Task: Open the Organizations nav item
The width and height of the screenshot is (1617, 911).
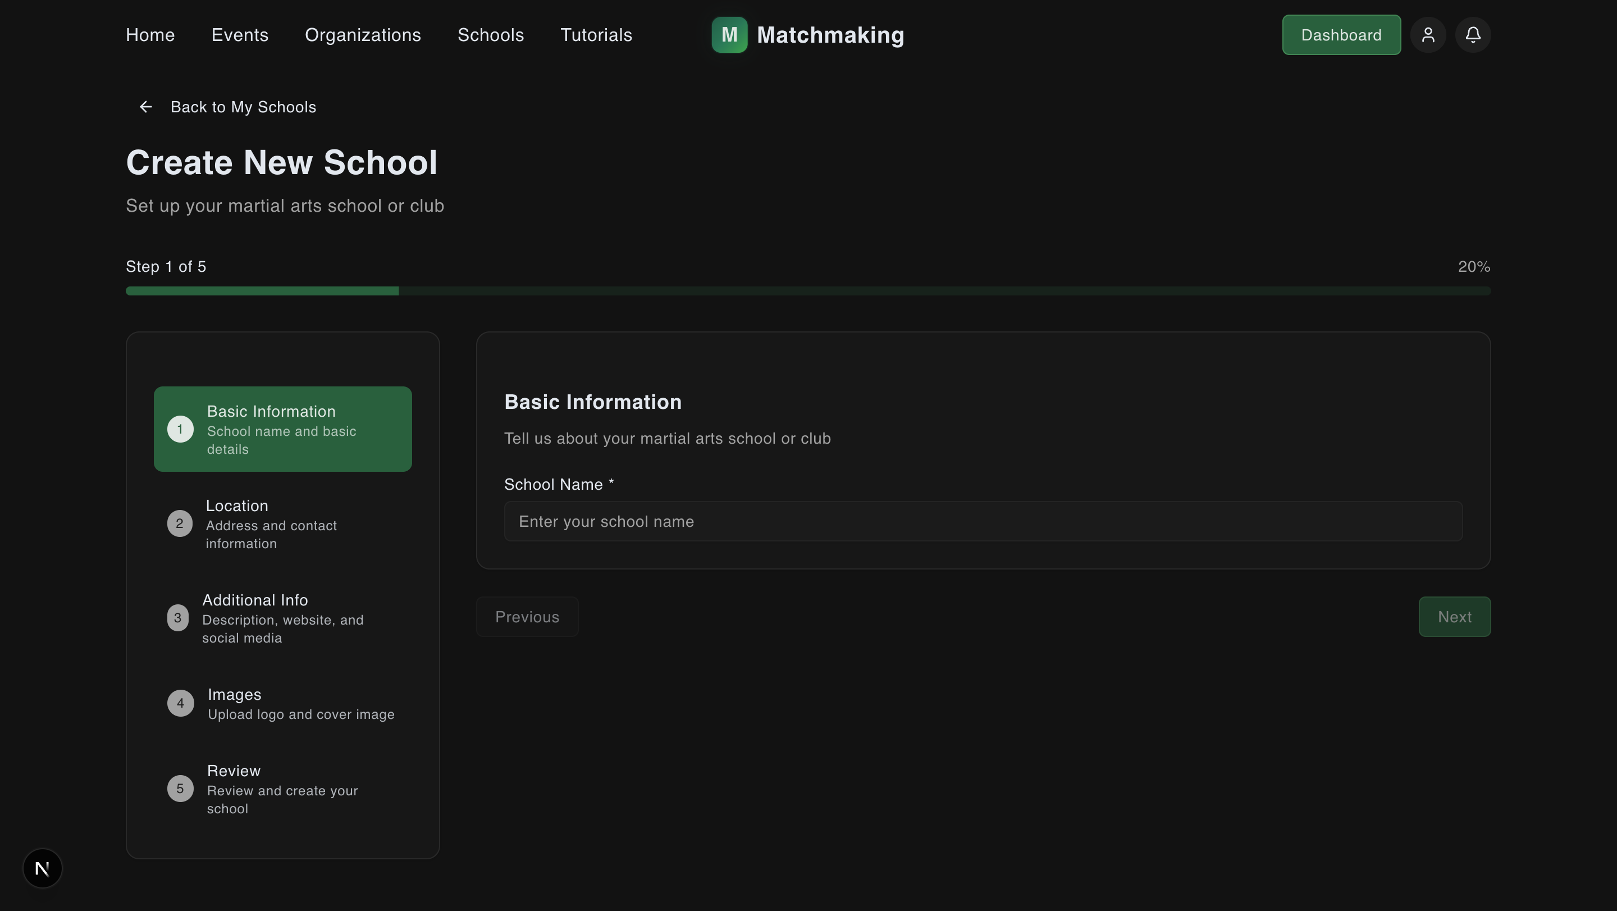Action: point(363,34)
